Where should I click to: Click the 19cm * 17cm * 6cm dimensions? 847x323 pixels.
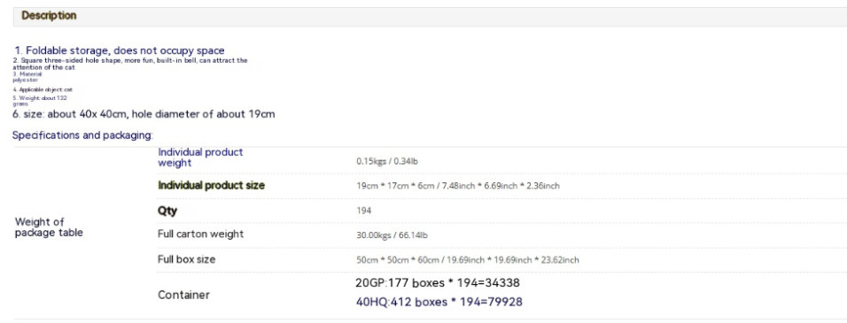(457, 186)
